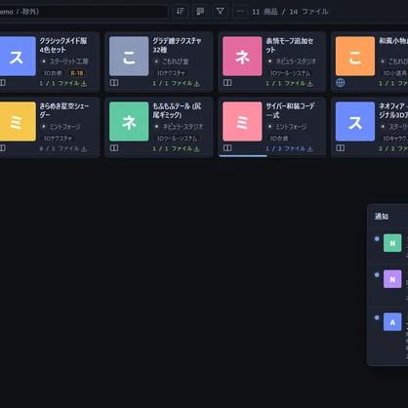Click 3Dテクスチャ tag on グラデ瞳テクスチャ card
This screenshot has height=408, width=408.
click(x=171, y=73)
